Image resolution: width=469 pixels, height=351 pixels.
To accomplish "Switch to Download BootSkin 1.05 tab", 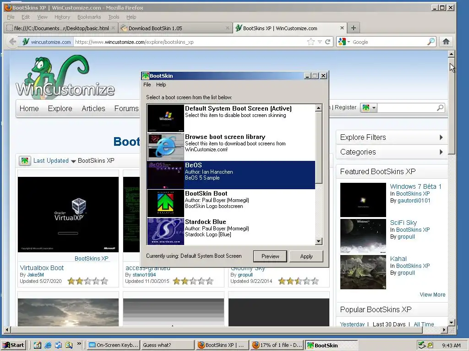I will [175, 28].
